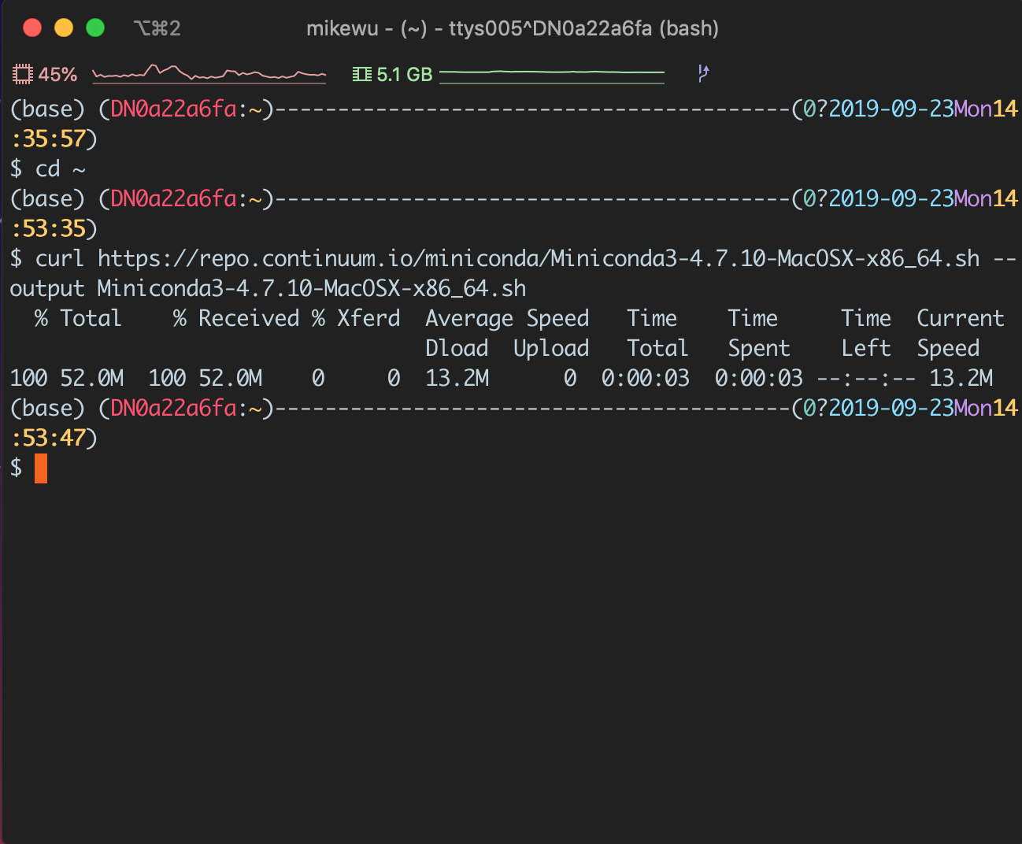Select the (base) conda environment label
Image resolution: width=1022 pixels, height=844 pixels.
[47, 408]
